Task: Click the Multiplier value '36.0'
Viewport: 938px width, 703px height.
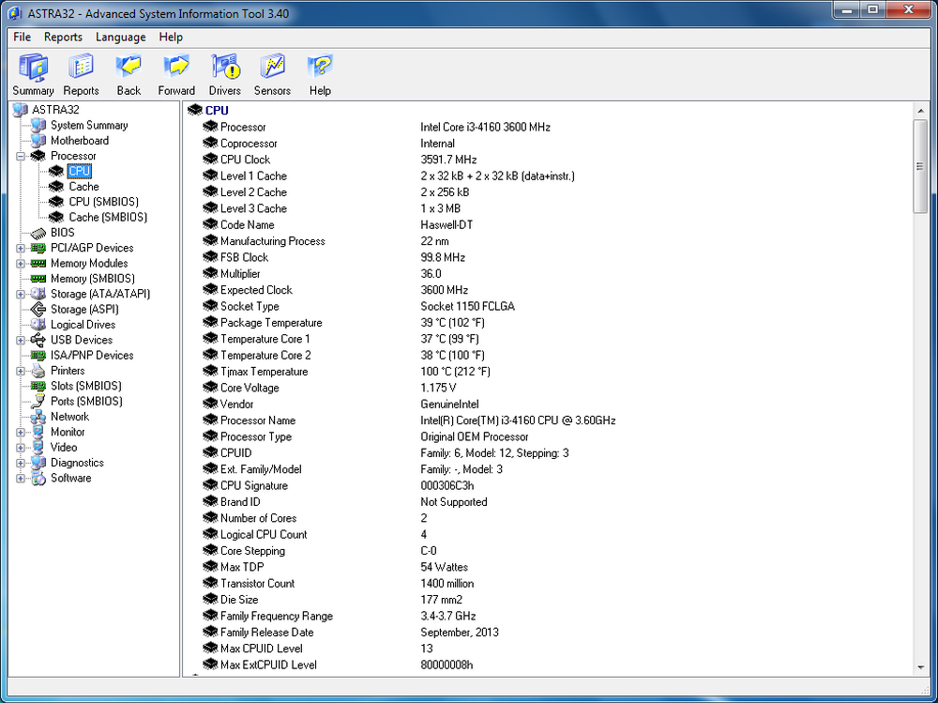Action: pyautogui.click(x=431, y=274)
